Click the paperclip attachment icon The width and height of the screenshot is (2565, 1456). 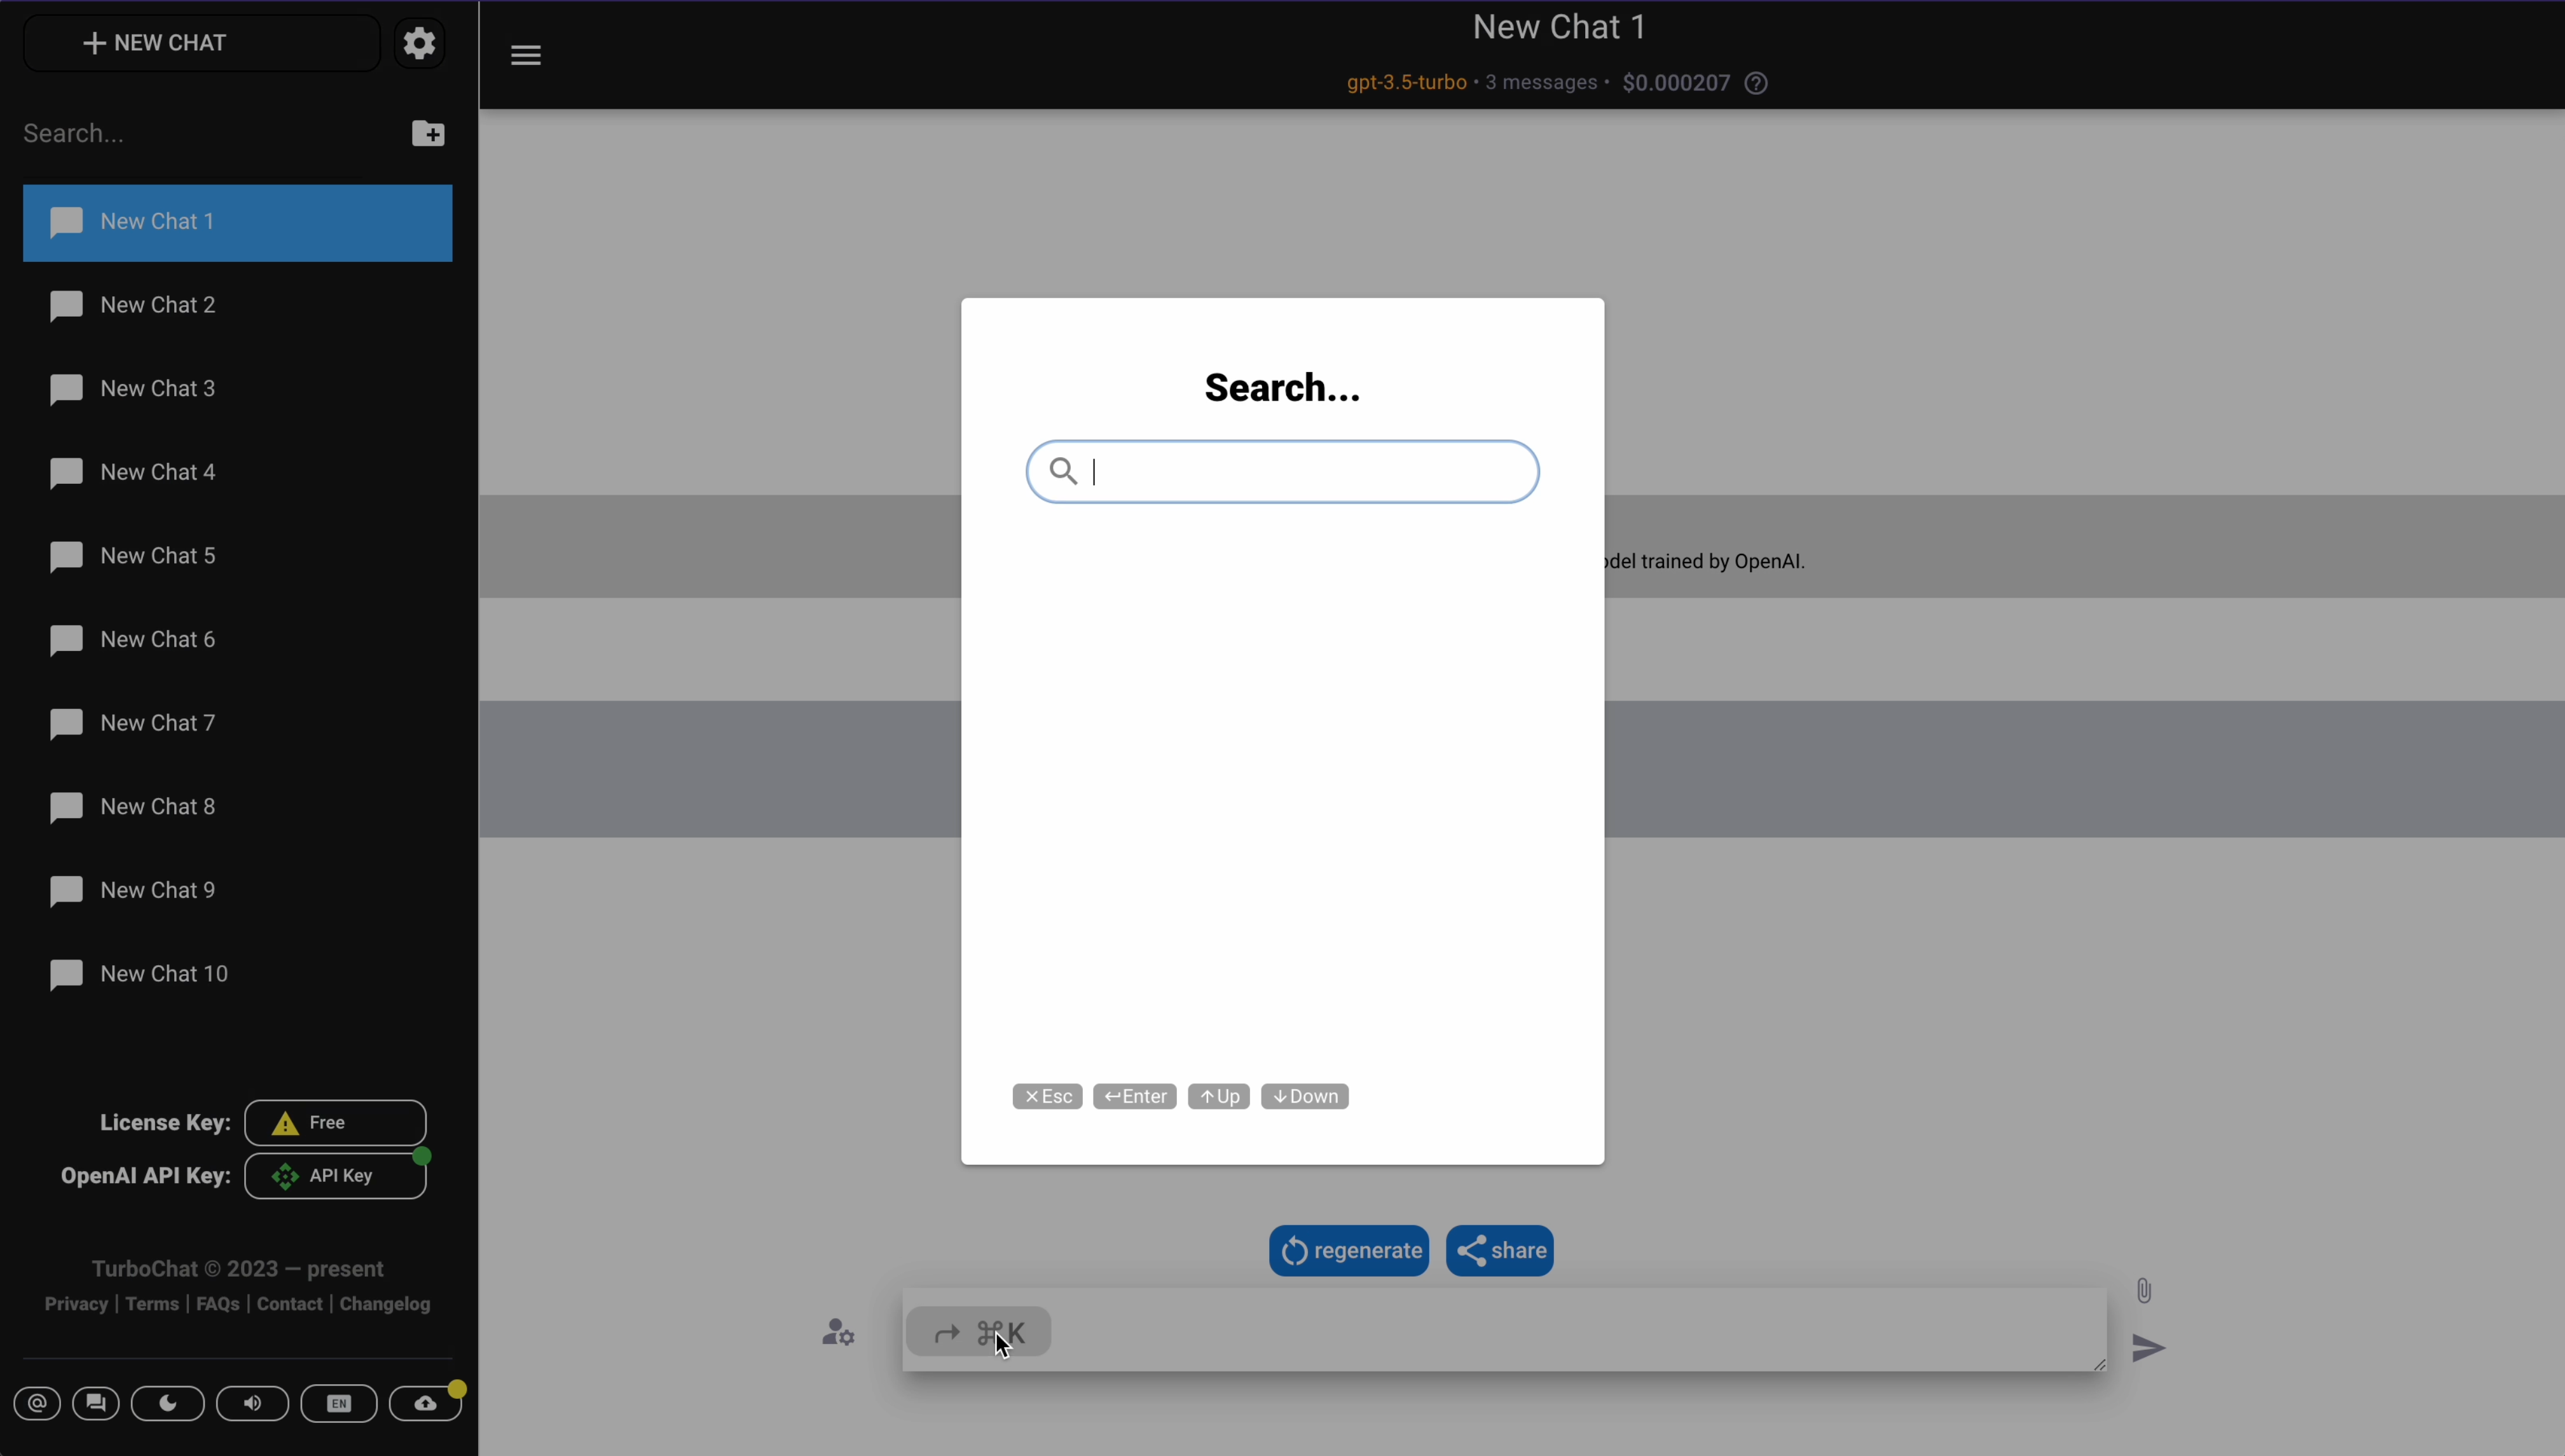pyautogui.click(x=2143, y=1290)
